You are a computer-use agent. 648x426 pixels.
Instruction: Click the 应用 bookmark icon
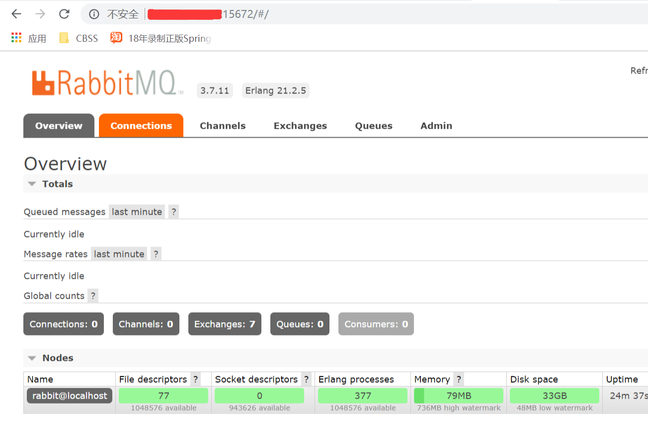coord(15,38)
